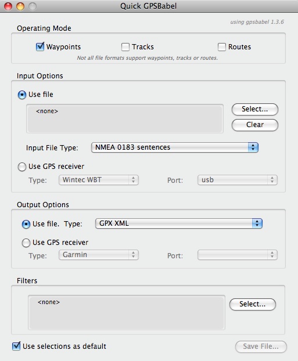Open the Garmin output receiver type dropdown
The width and height of the screenshot is (298, 361).
[x=99, y=255]
